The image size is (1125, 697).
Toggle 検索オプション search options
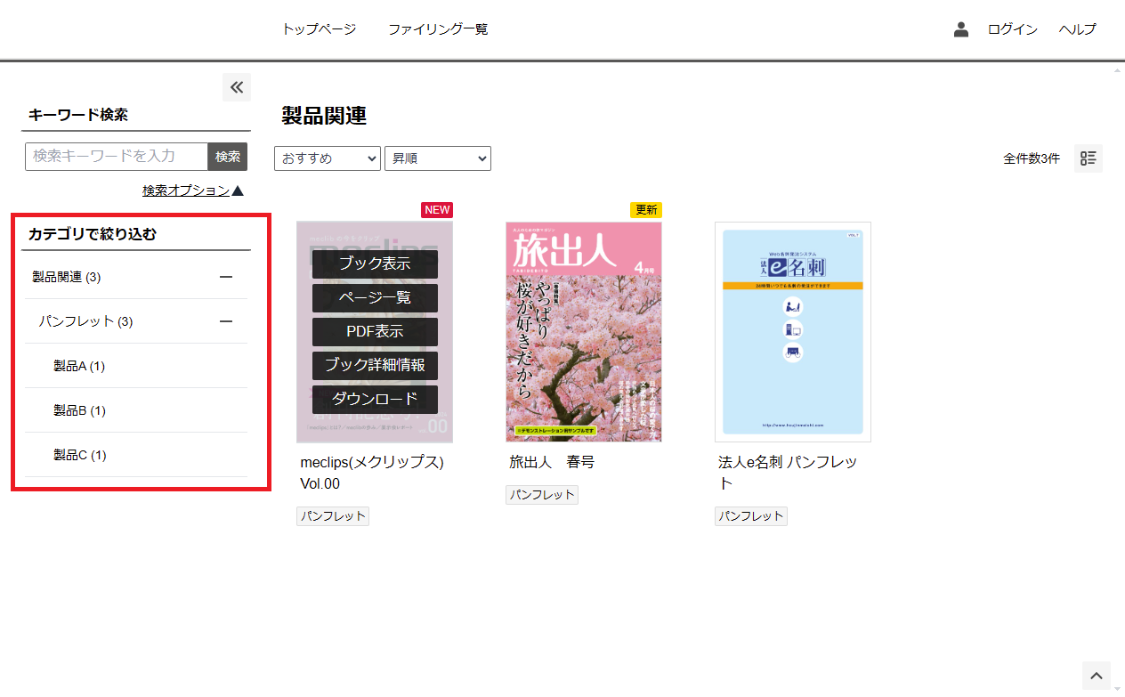[x=192, y=190]
